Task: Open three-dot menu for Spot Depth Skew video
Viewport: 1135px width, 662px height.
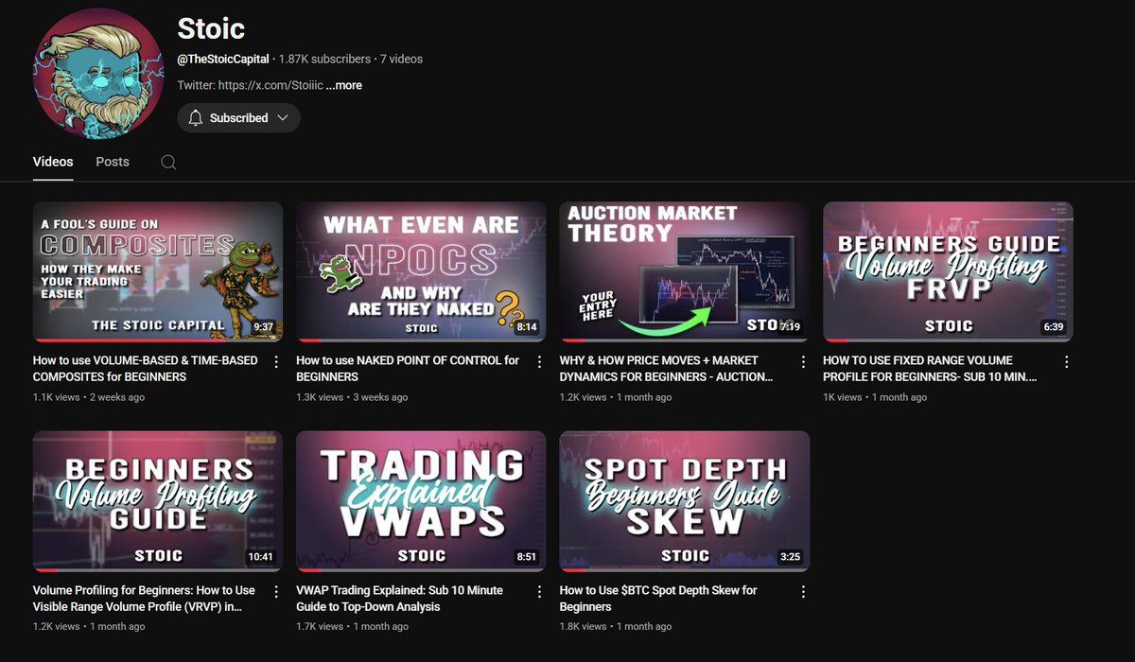Action: coord(803,591)
